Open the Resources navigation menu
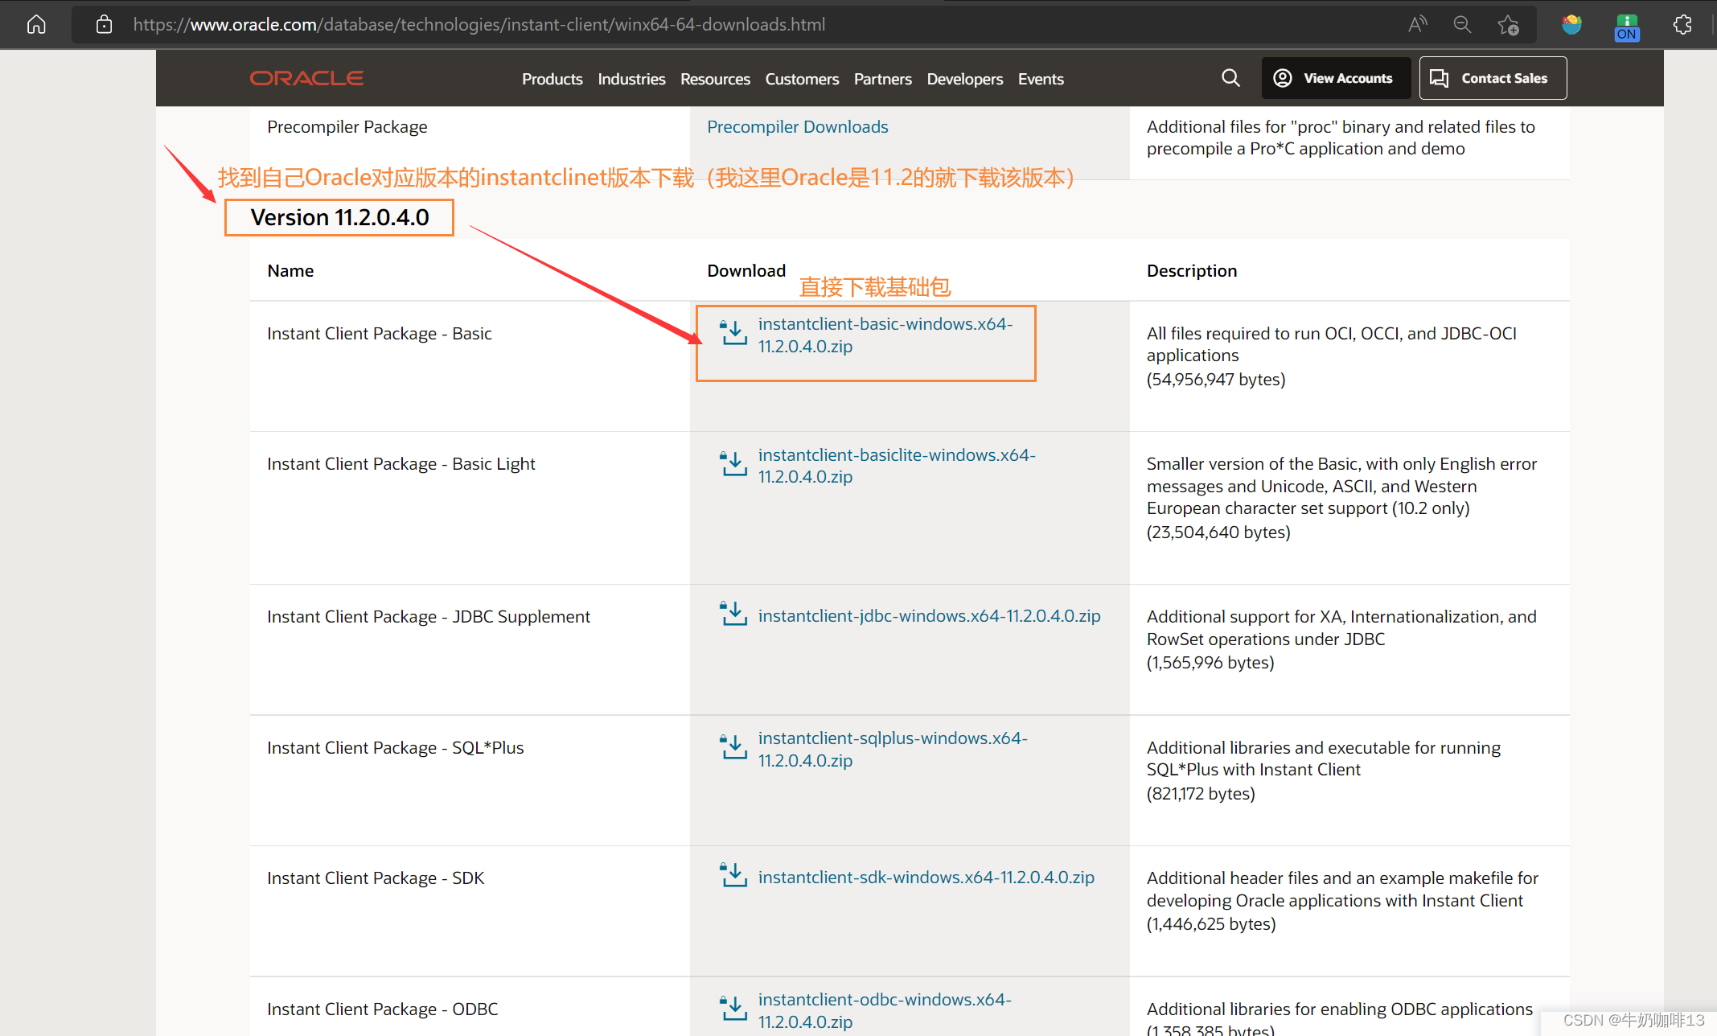 [x=715, y=79]
